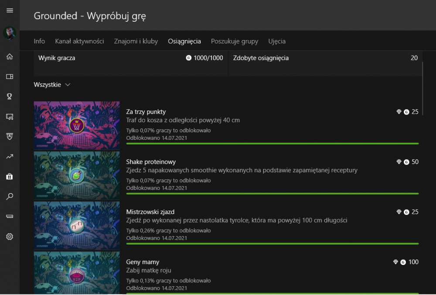Open console Connection icon in sidebar
This screenshot has height=295, width=436.
coord(10,216)
